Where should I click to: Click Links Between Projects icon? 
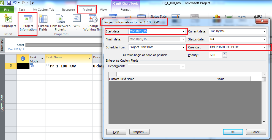[x=60, y=19]
